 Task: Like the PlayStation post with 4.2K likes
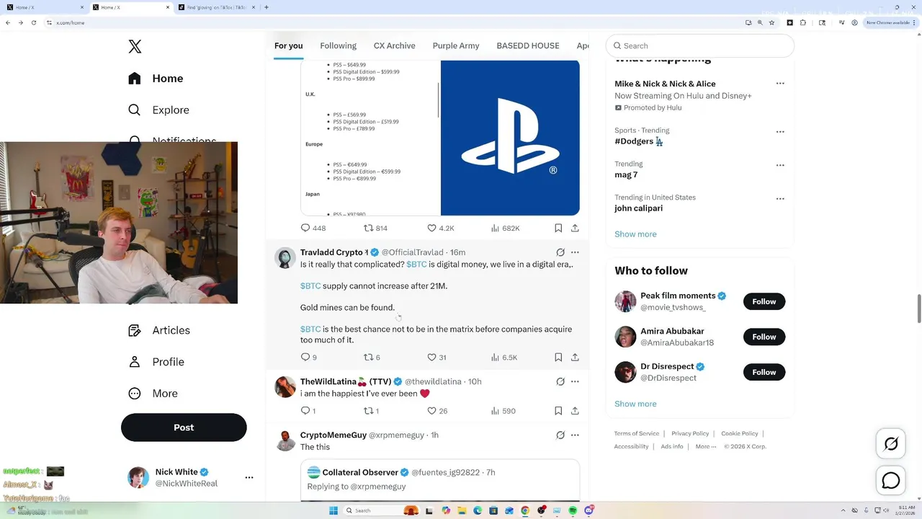[440, 228]
